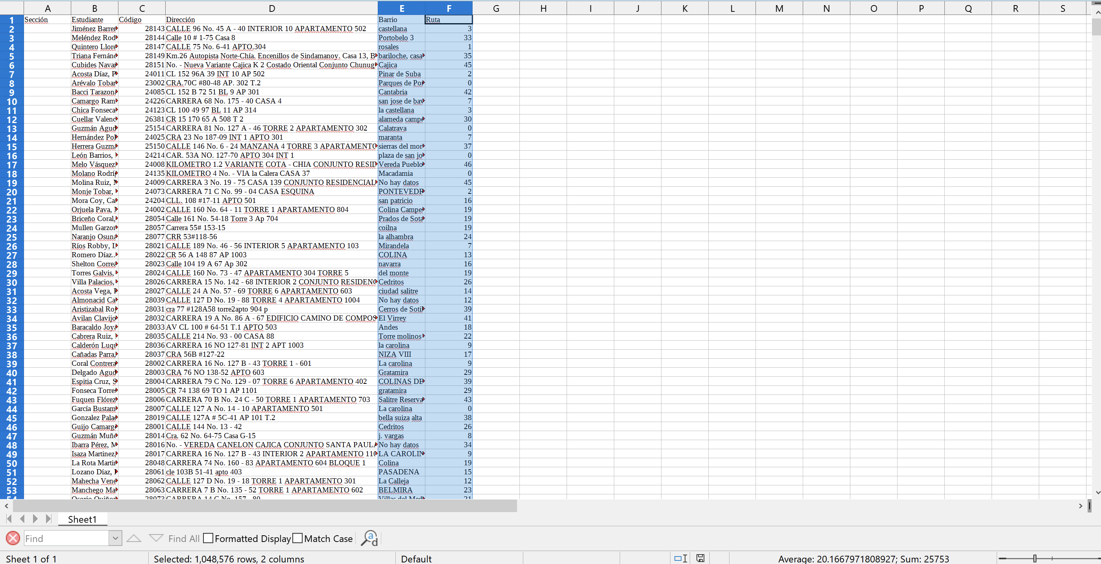Expand truncated text in cell B2
This screenshot has height=564, width=1101.
pyautogui.click(x=117, y=29)
